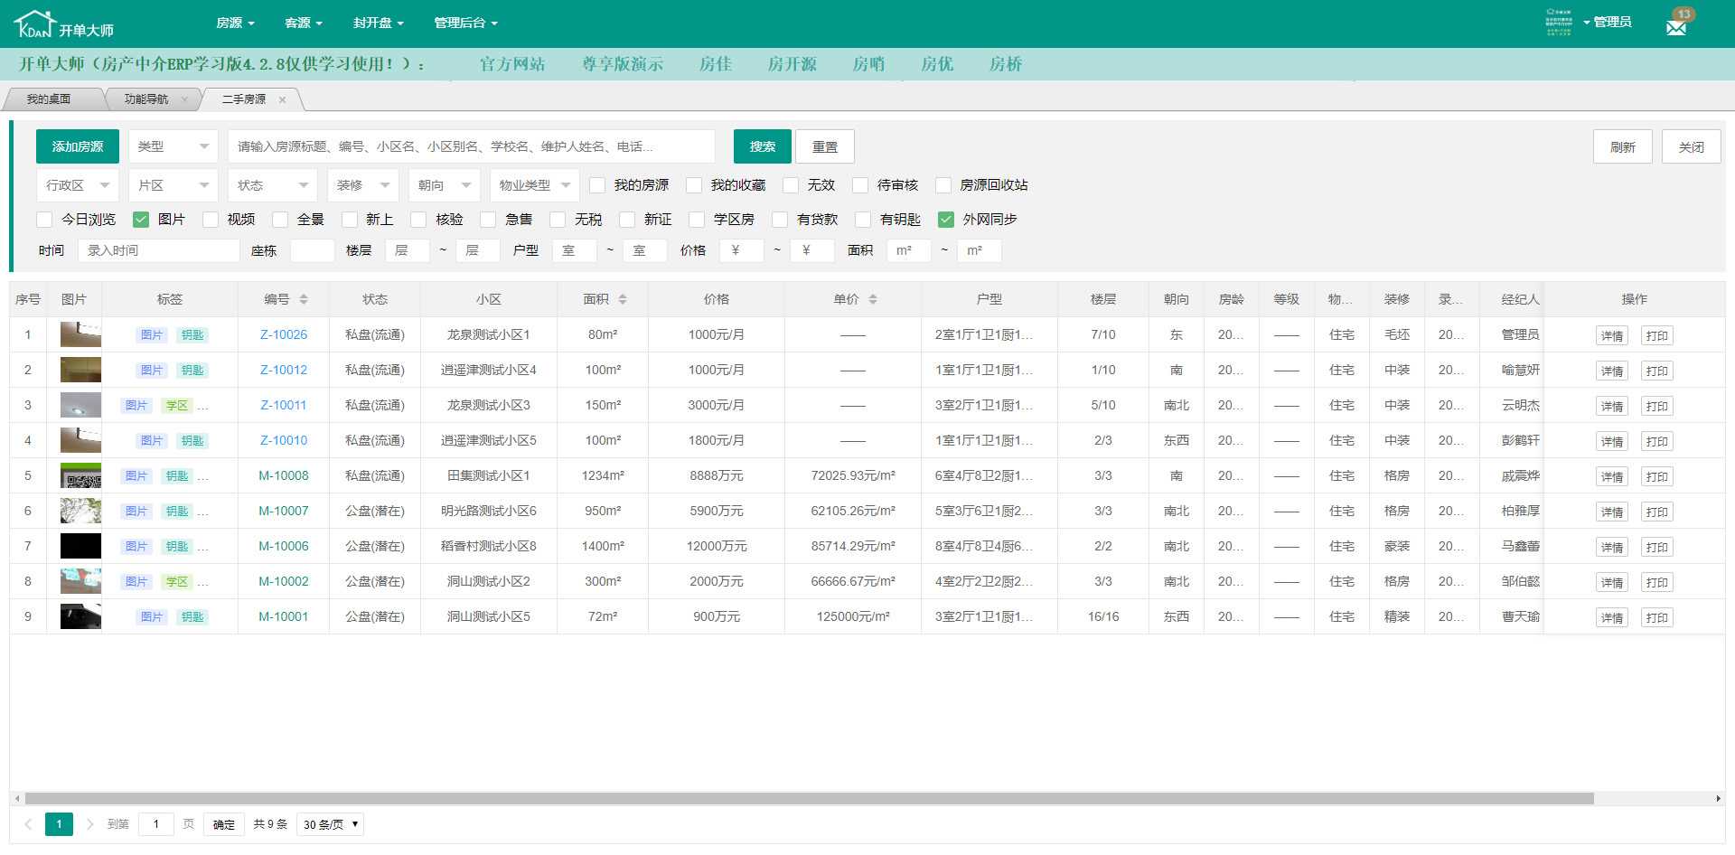Click the 添加房源 button

click(76, 146)
